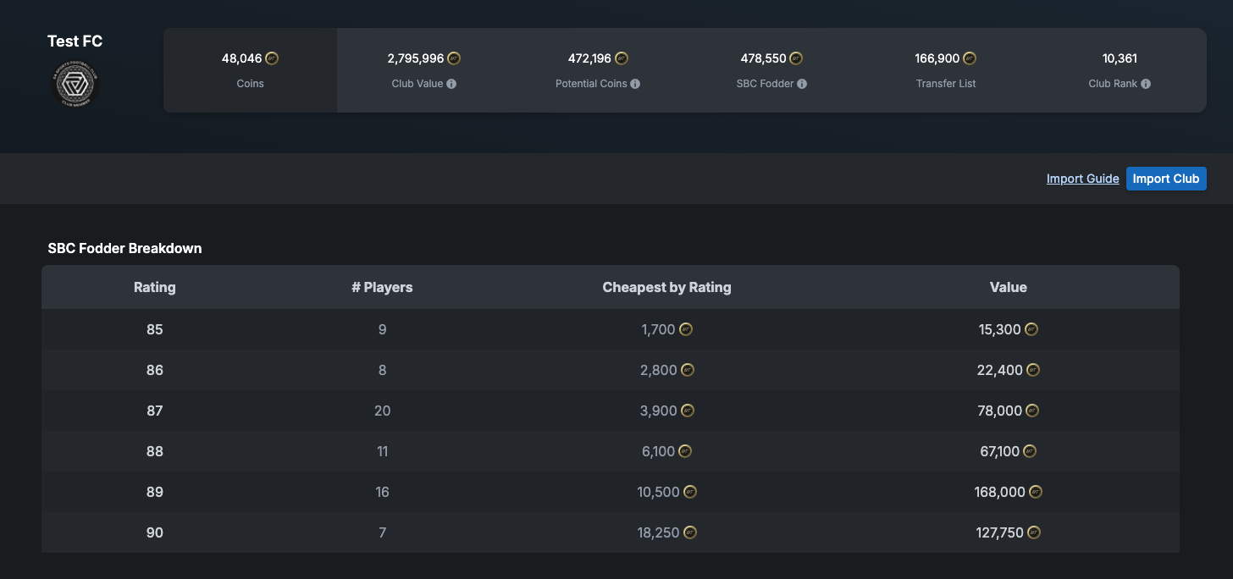Open the Import Guide link
Image resolution: width=1233 pixels, height=579 pixels.
pyautogui.click(x=1082, y=179)
